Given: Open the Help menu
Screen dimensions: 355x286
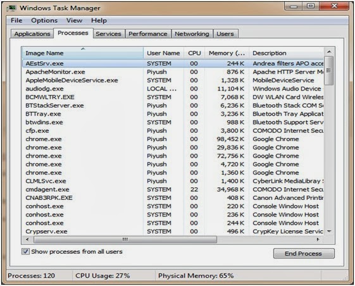Looking at the screenshot, I should (x=99, y=20).
